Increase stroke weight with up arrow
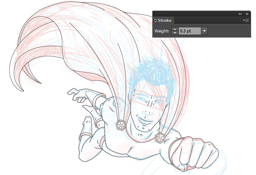256x175 pixels. 175,29
